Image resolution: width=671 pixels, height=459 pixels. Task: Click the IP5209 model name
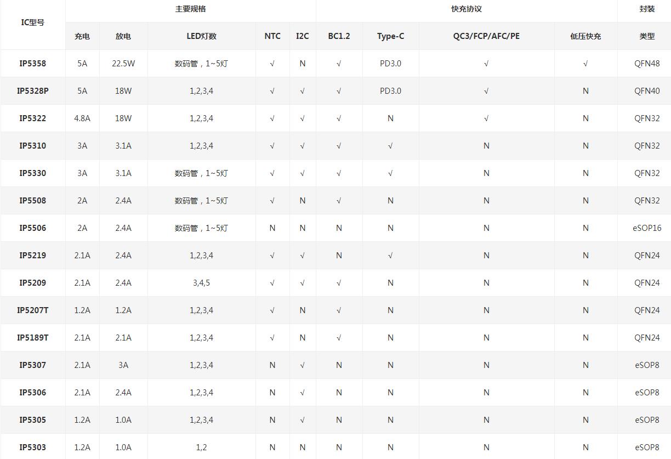(33, 283)
